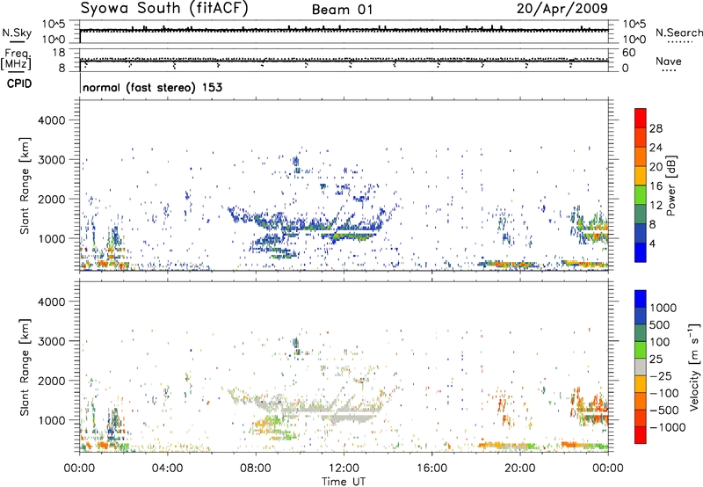Click the 'Slant Range [km]' label of the velocity panel

[x=25, y=367]
